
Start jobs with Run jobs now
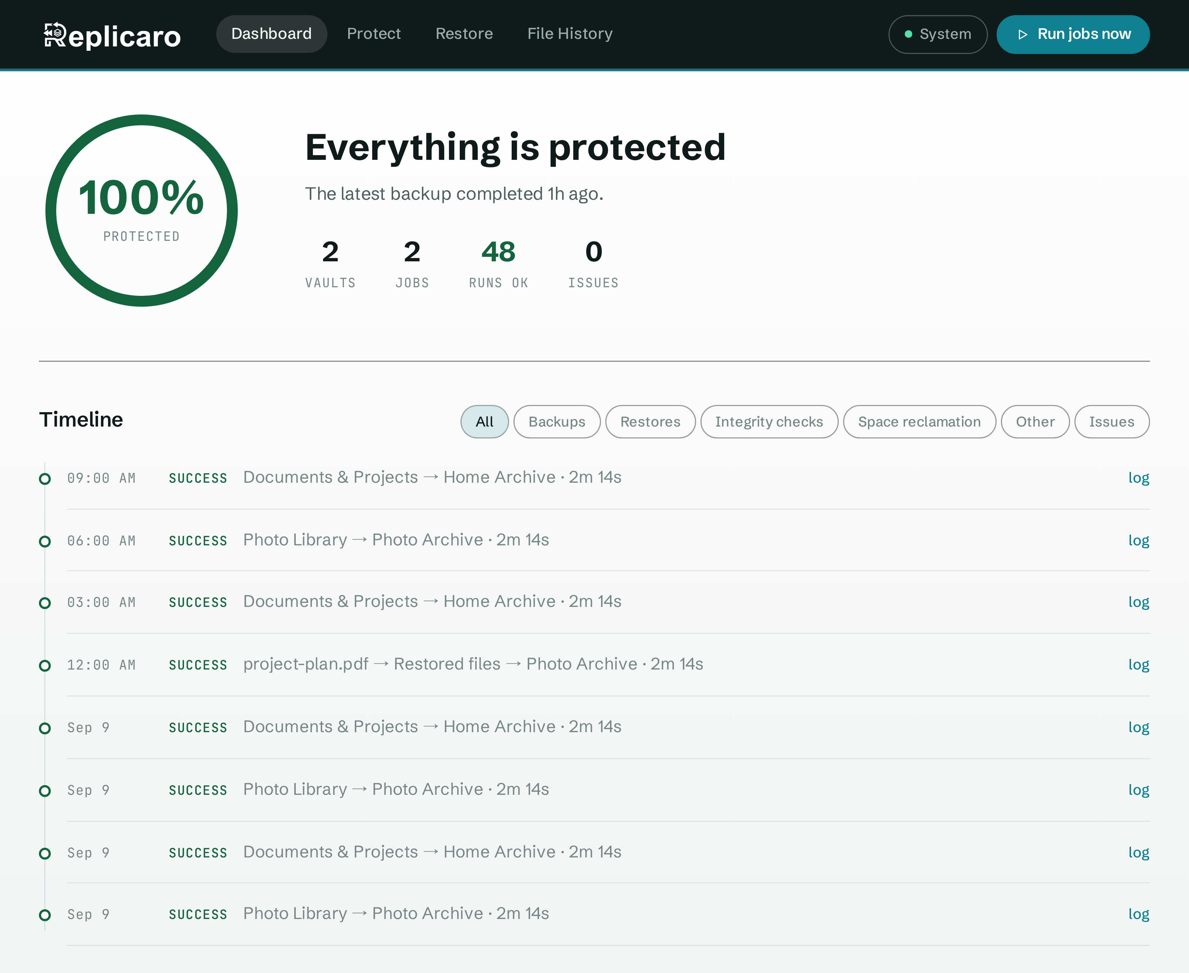click(x=1073, y=34)
